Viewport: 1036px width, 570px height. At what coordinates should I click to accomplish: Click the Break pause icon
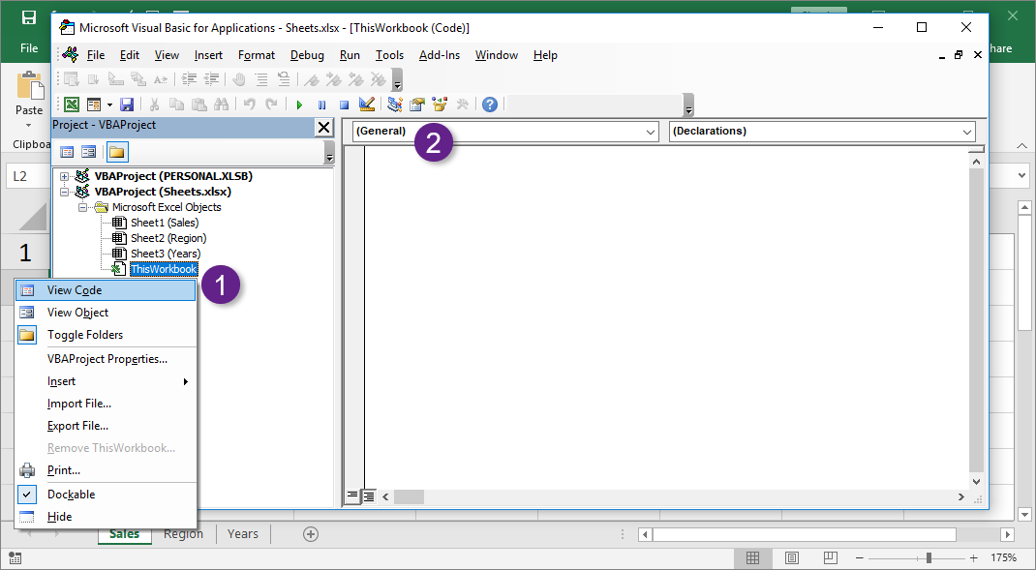tap(321, 105)
